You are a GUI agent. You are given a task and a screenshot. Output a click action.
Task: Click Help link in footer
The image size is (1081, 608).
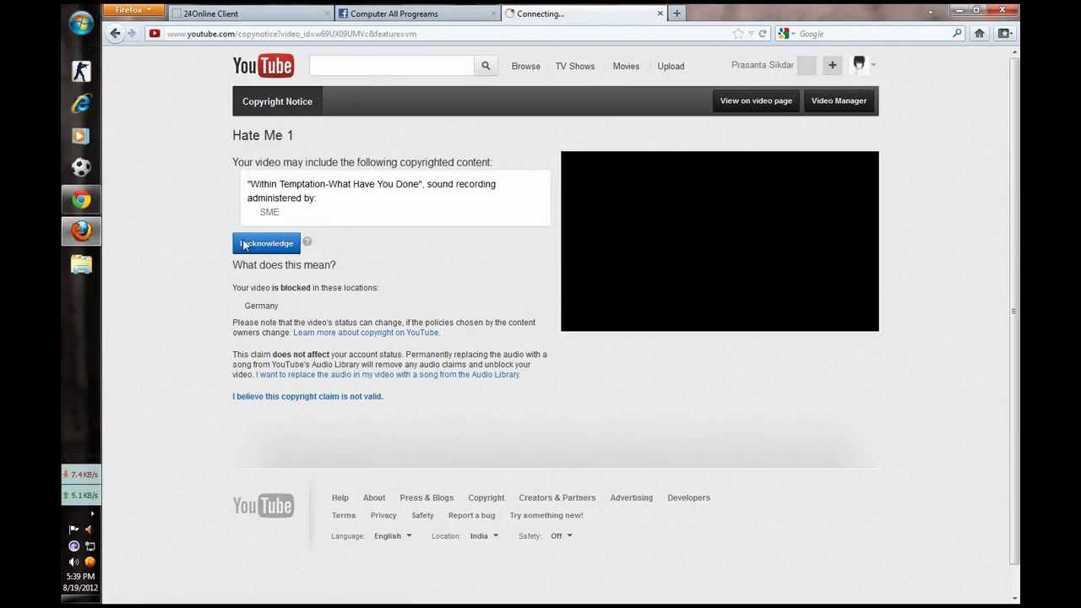click(x=340, y=497)
